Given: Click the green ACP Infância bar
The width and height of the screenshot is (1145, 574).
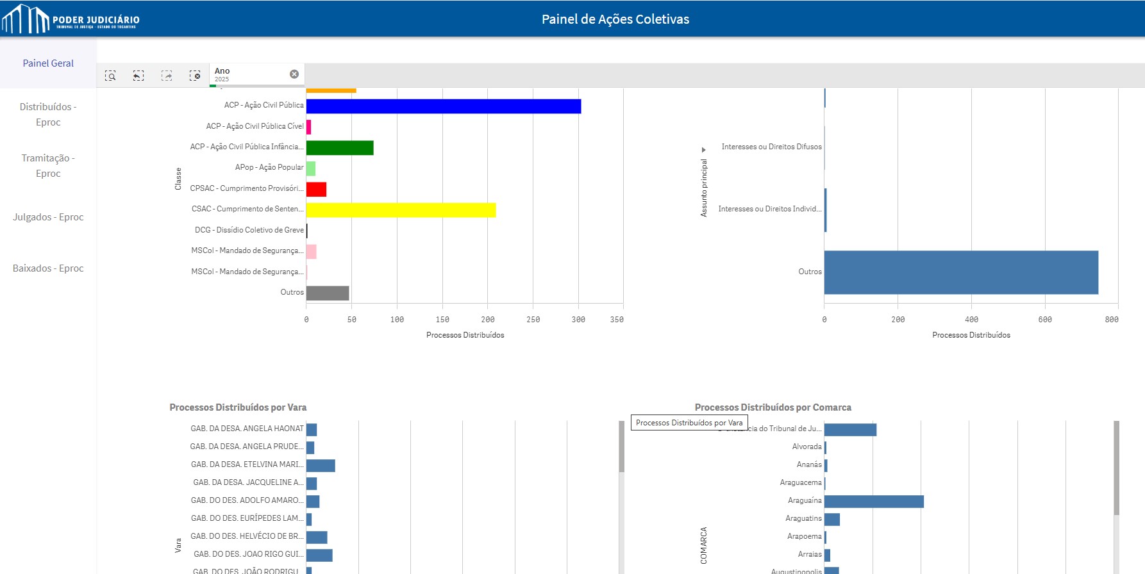Looking at the screenshot, I should click(x=340, y=148).
